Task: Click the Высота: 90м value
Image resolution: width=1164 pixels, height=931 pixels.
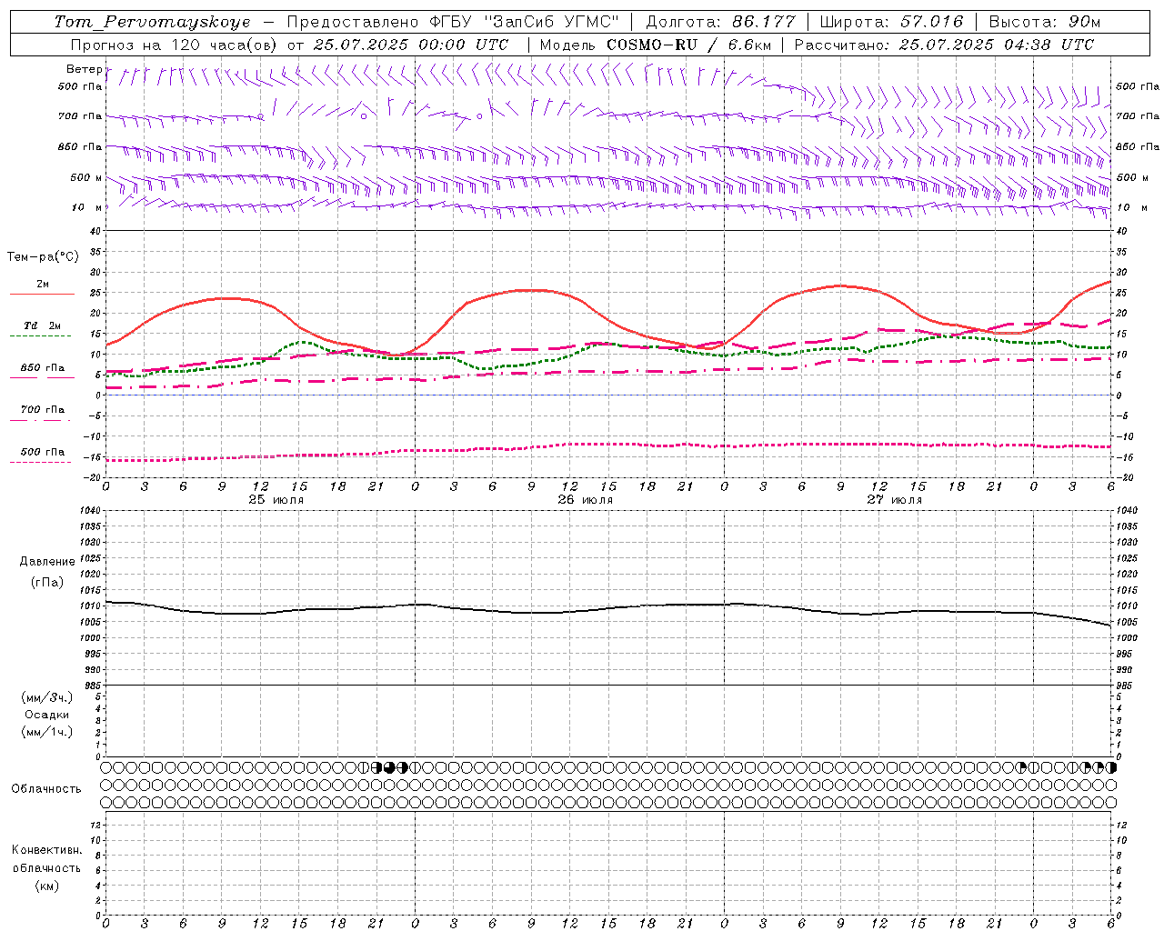Action: [1045, 21]
